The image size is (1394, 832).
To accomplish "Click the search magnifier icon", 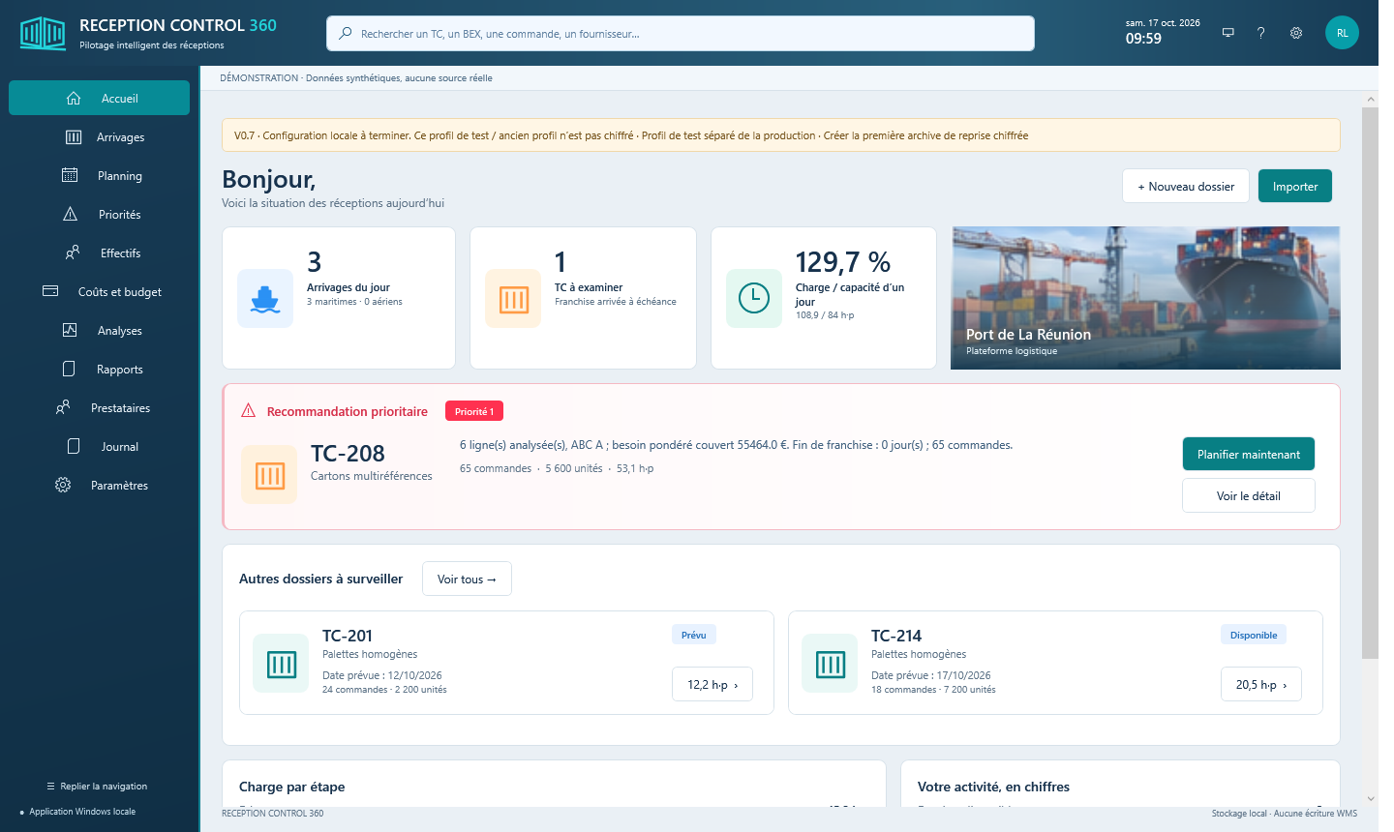I will [345, 34].
